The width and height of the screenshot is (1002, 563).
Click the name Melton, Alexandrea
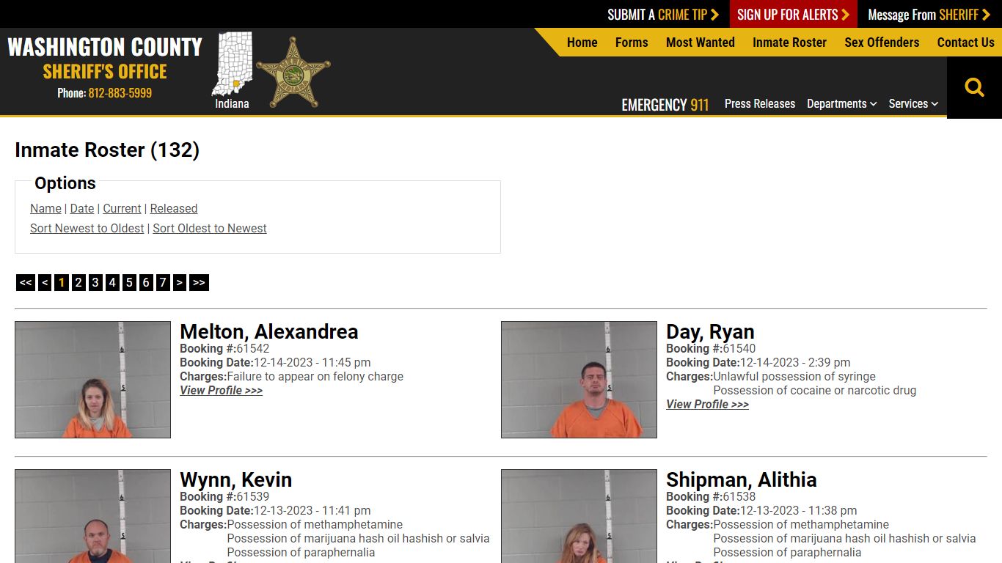point(269,331)
